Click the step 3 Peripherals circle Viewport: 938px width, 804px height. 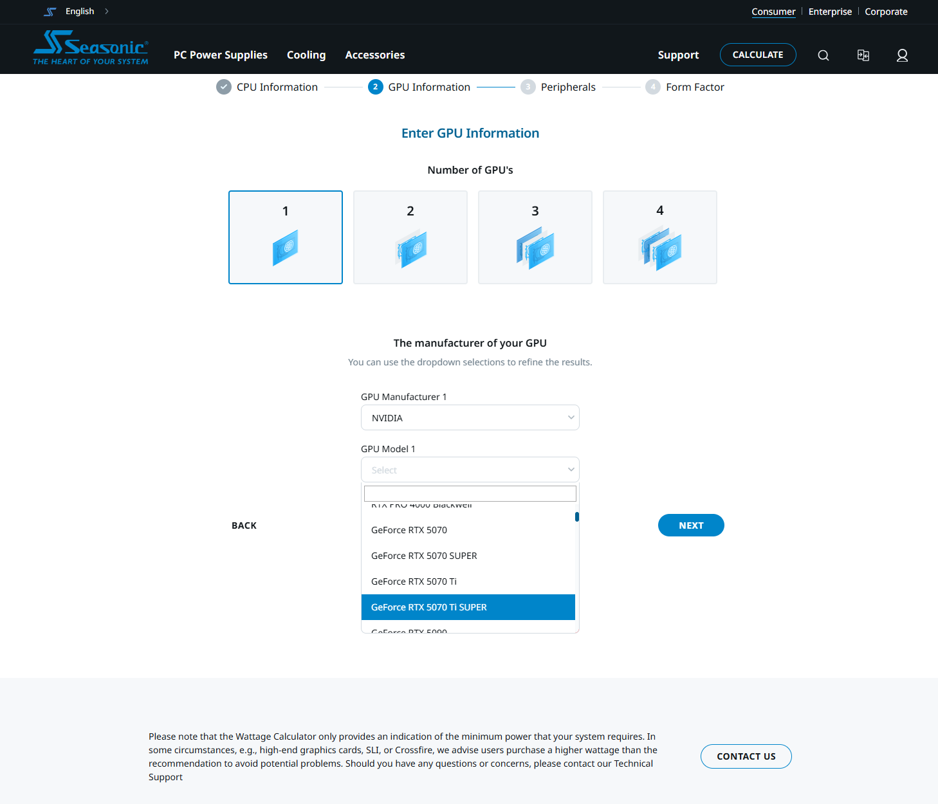click(528, 87)
